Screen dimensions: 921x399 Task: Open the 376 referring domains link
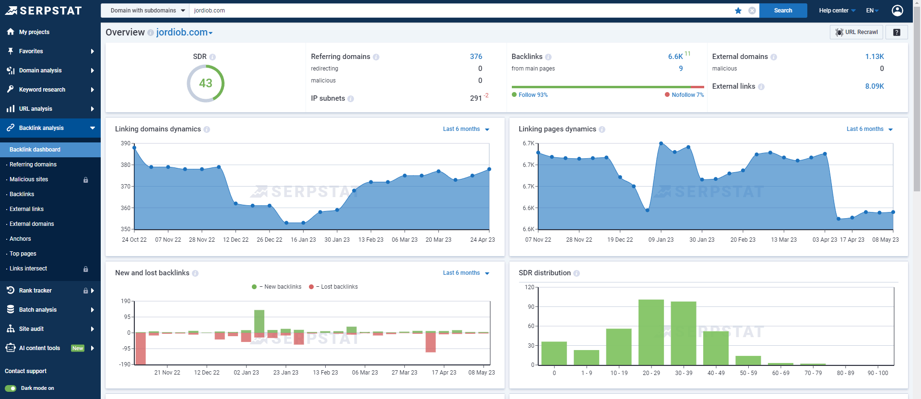(476, 57)
